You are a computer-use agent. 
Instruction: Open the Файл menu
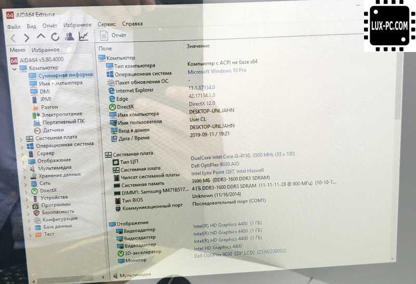pos(14,25)
